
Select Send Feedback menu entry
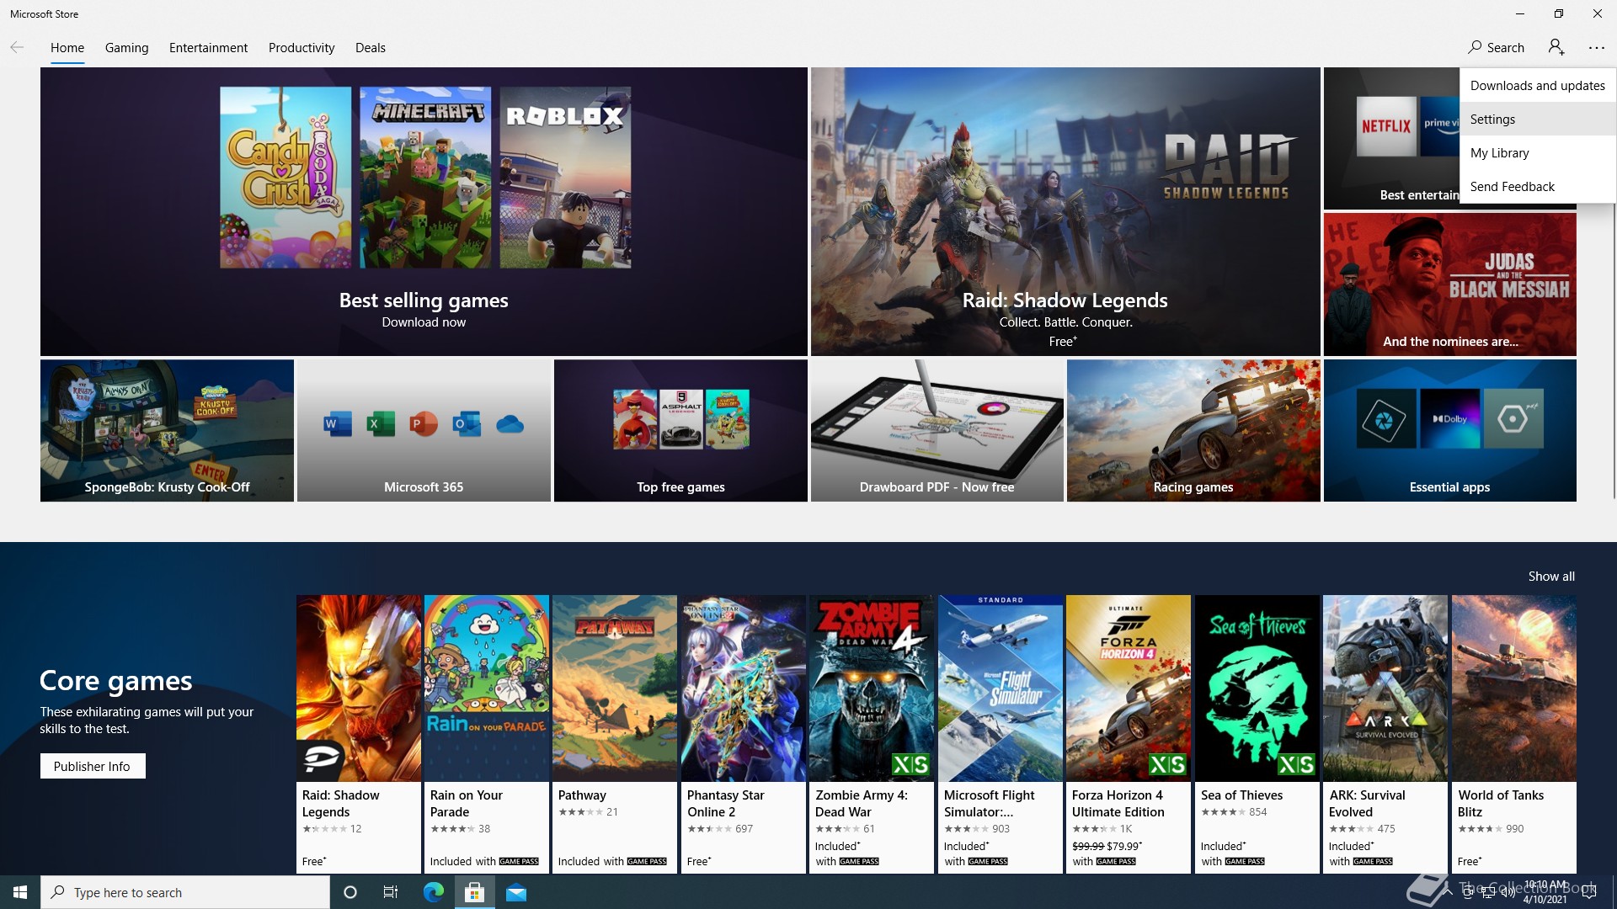click(1538, 186)
